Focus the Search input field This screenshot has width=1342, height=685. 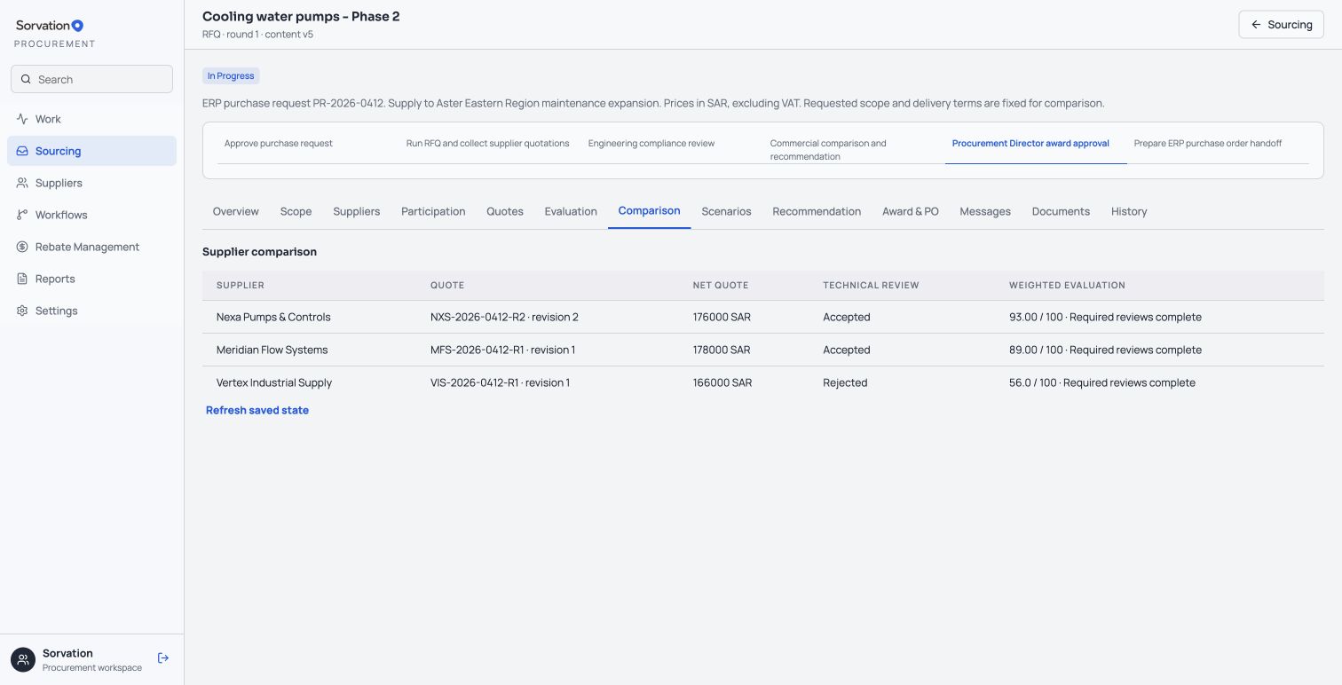click(91, 79)
